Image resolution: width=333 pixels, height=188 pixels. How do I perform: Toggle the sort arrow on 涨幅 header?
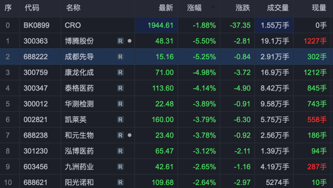tap(213, 7)
